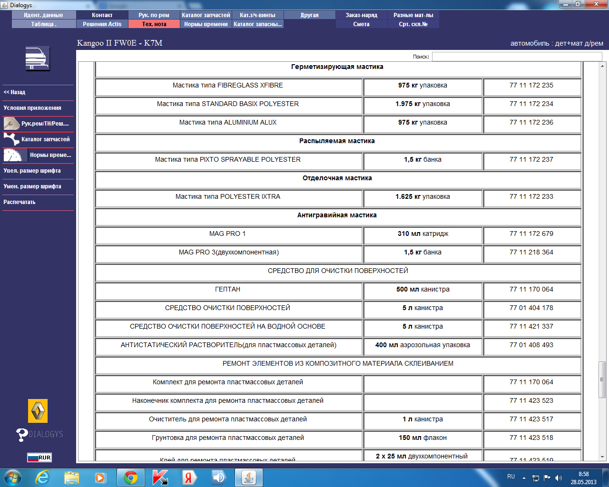Open Kaspersky from the taskbar
The image size is (609, 487).
coord(160,477)
